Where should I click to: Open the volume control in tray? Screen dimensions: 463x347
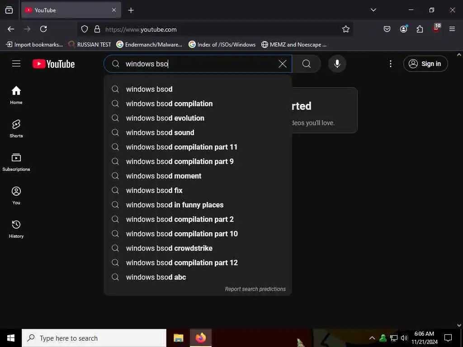[404, 338]
